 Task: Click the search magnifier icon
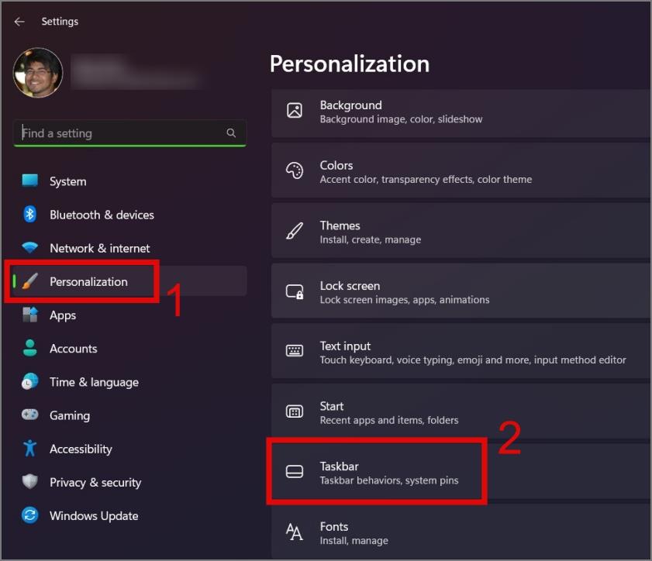231,133
